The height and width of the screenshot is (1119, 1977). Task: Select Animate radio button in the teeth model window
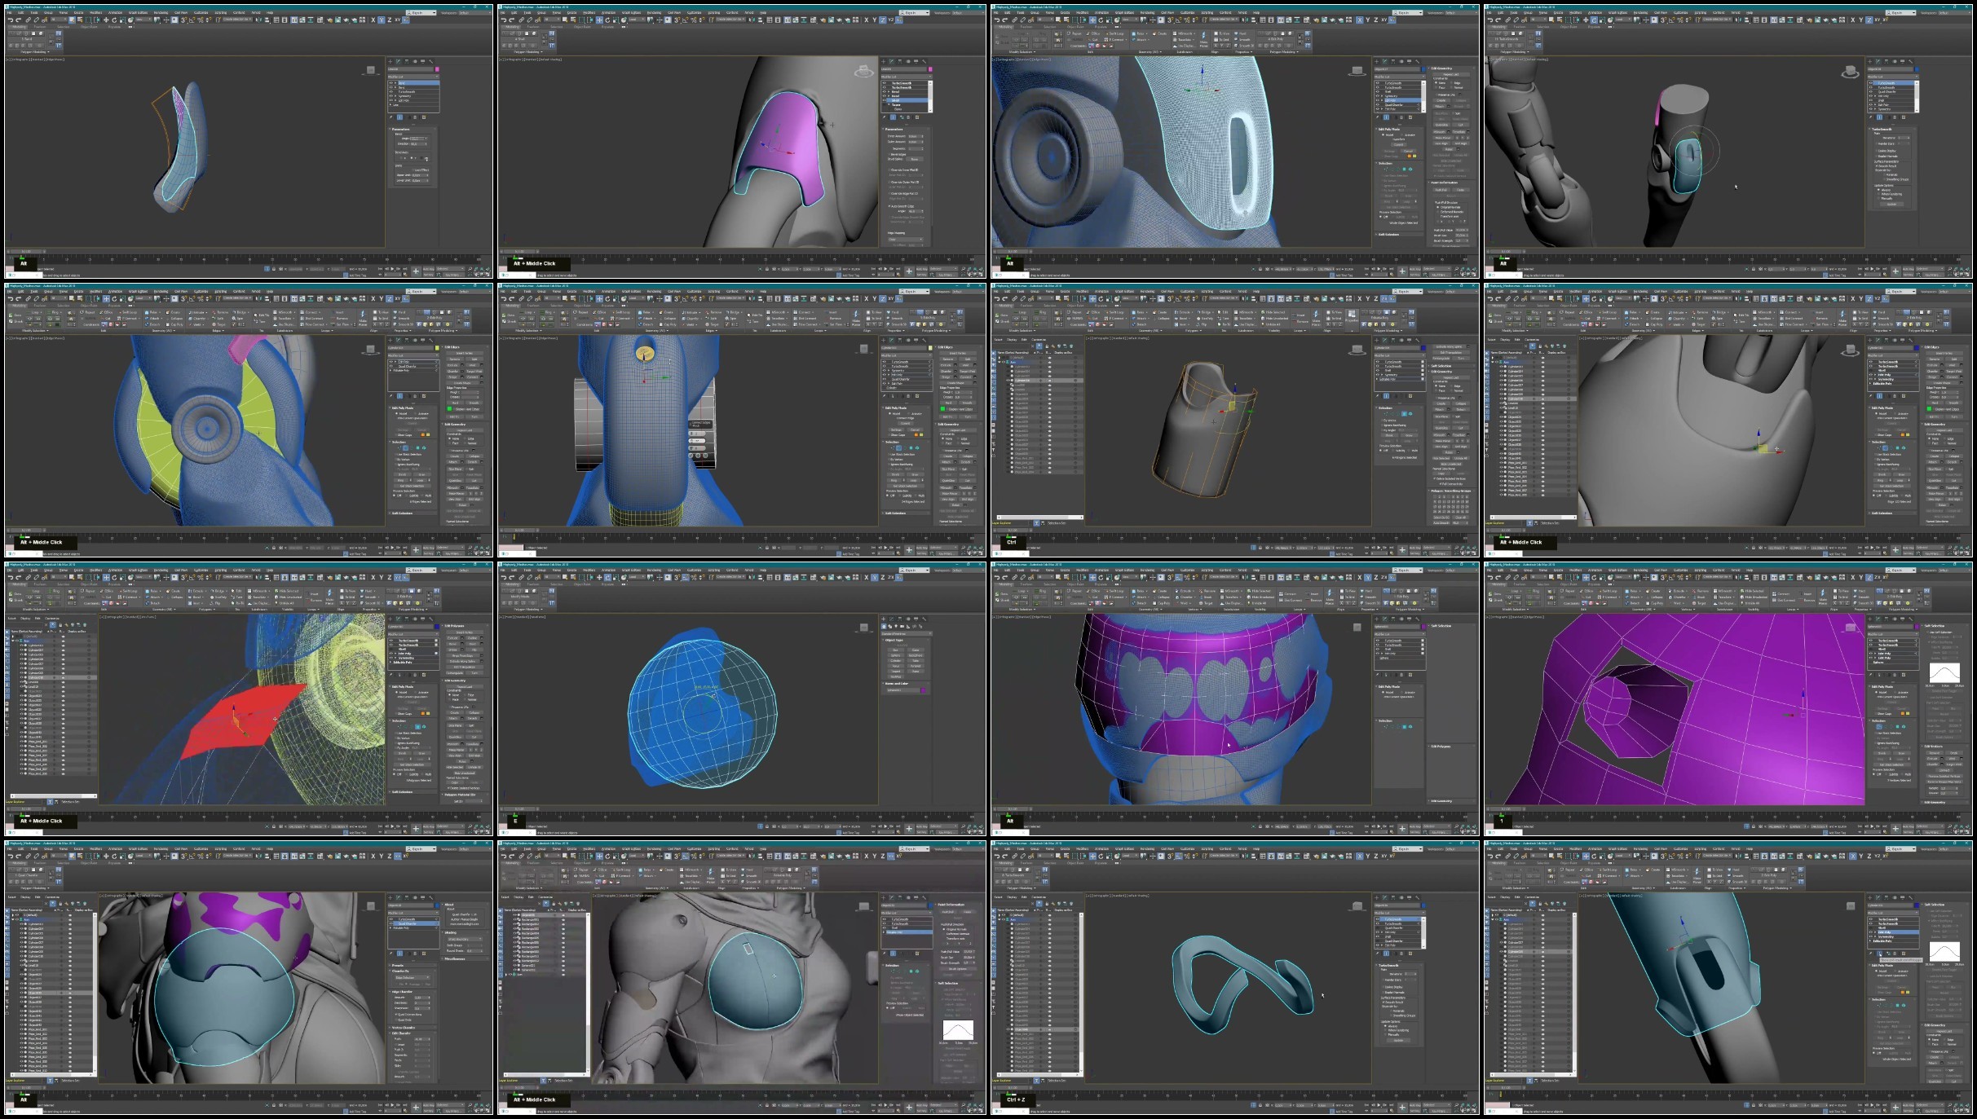click(x=1402, y=693)
